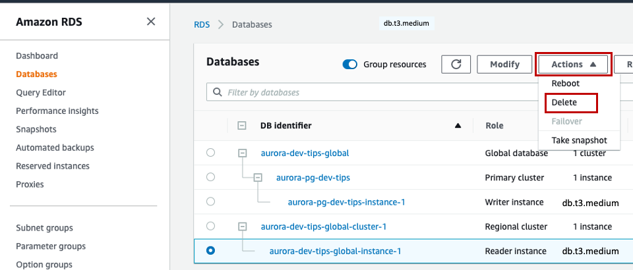
Task: Click the Filter by databases field
Action: (x=369, y=93)
